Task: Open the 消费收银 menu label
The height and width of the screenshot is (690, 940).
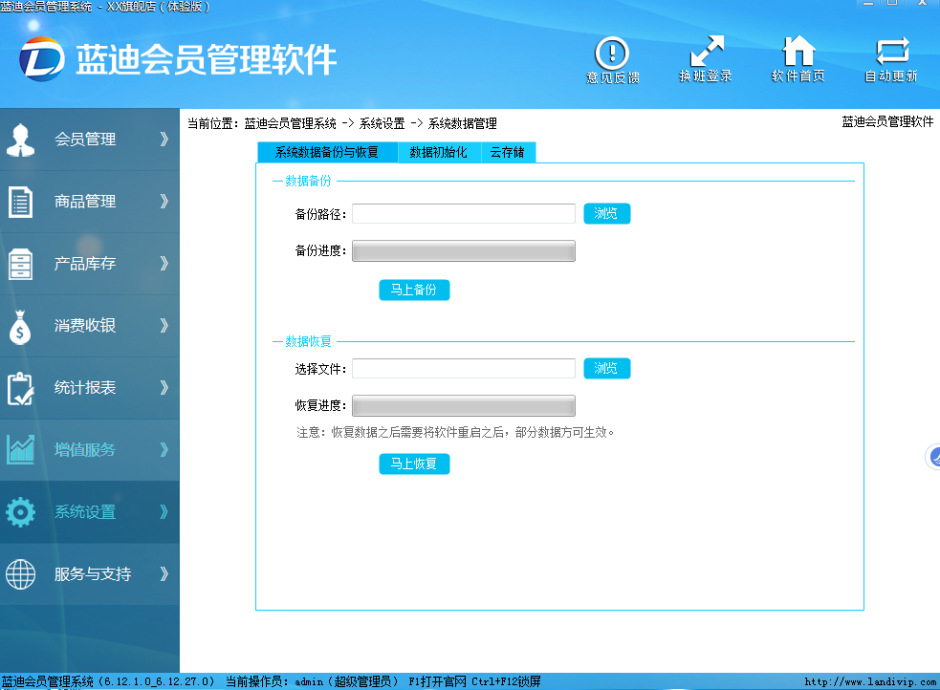Action: (x=85, y=326)
